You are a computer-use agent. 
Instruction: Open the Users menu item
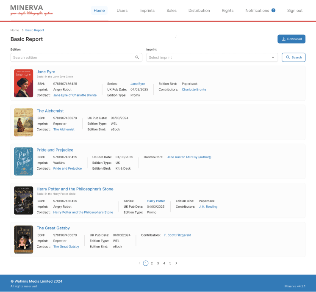point(122,11)
